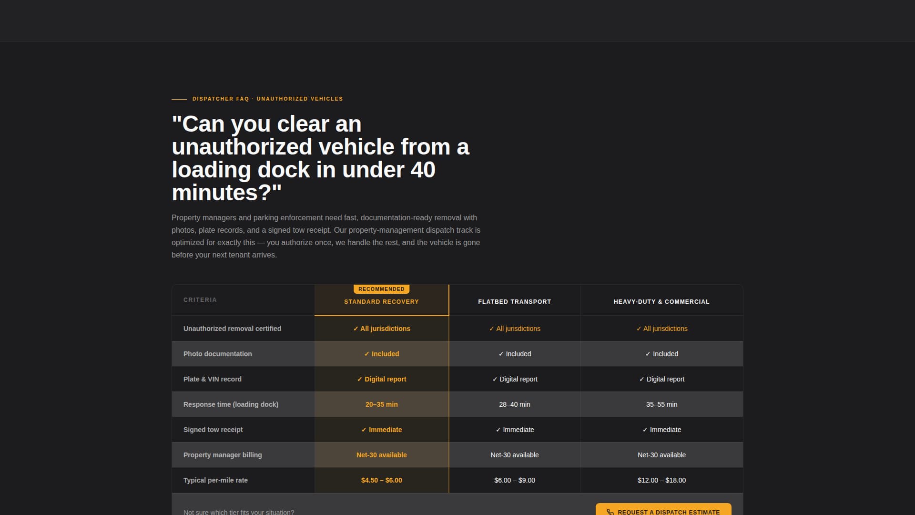Click the Property manager billing row label
This screenshot has height=515, width=915.
pyautogui.click(x=223, y=455)
